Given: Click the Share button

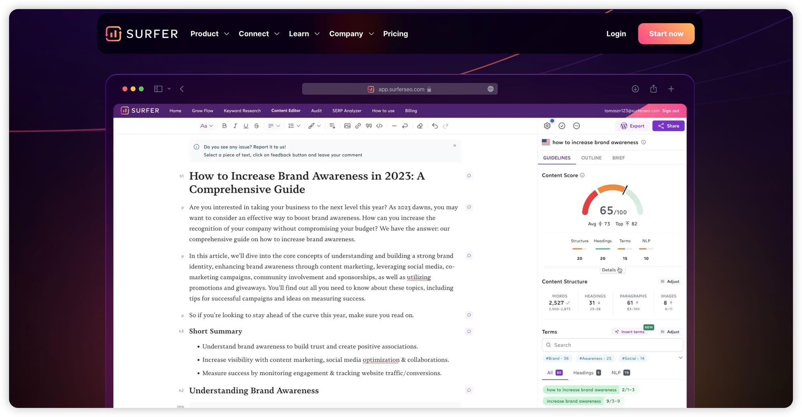Looking at the screenshot, I should pos(668,126).
